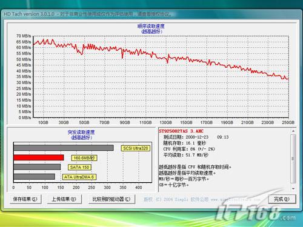Click the info panel scrollbar thumb
The height and width of the screenshot is (227, 303).
tap(293, 159)
